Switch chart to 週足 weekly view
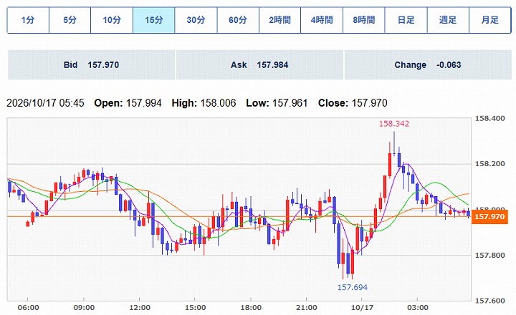Image resolution: width=516 pixels, height=315 pixels. (x=448, y=20)
